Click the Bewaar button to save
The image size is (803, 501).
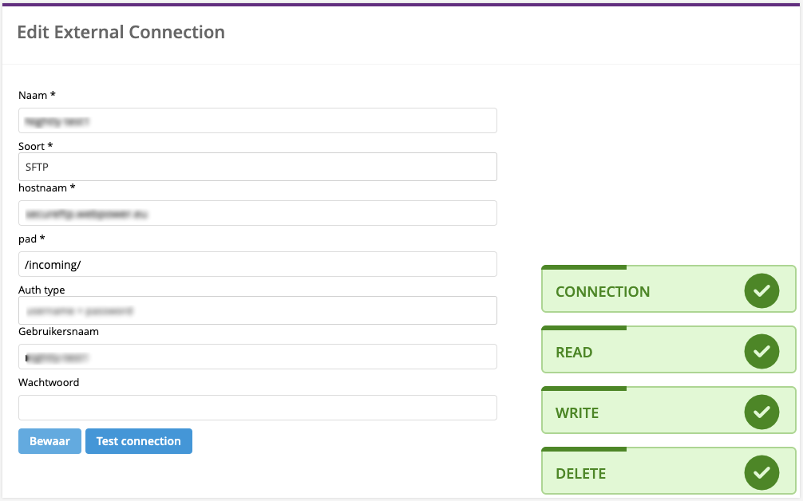pos(49,440)
